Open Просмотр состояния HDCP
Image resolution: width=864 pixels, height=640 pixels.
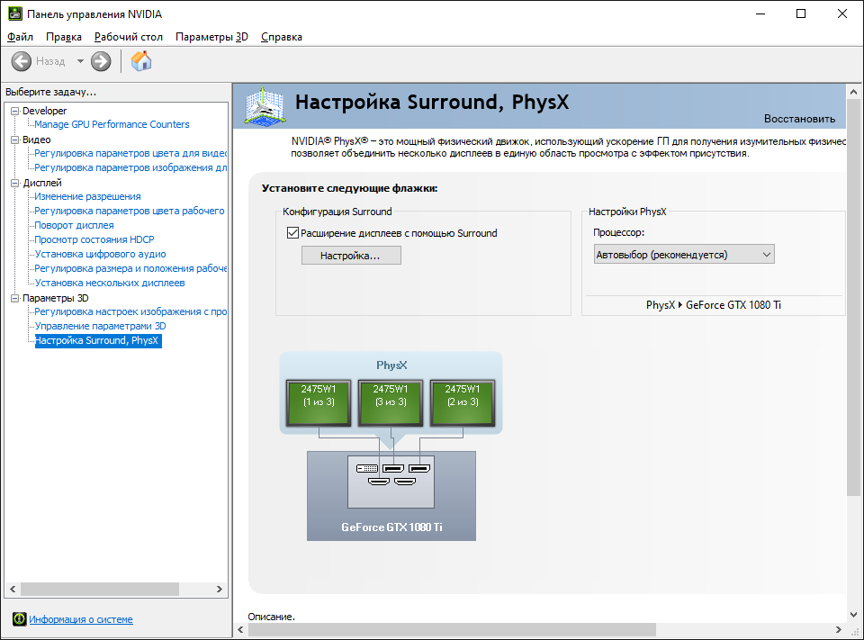click(94, 239)
